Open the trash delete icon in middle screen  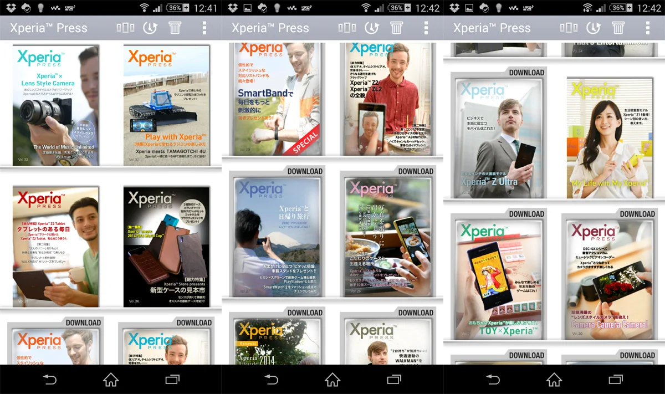(x=397, y=28)
